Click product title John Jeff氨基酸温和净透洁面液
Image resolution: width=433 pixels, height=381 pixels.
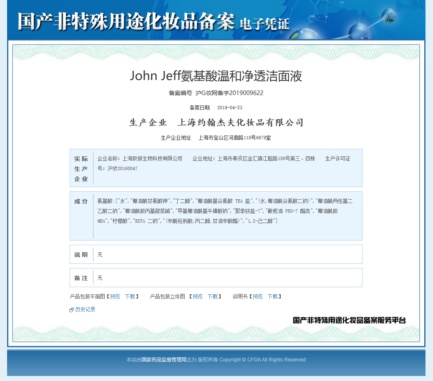pos(216,76)
